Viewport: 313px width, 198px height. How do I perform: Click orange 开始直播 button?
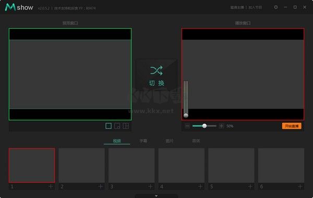(x=292, y=126)
